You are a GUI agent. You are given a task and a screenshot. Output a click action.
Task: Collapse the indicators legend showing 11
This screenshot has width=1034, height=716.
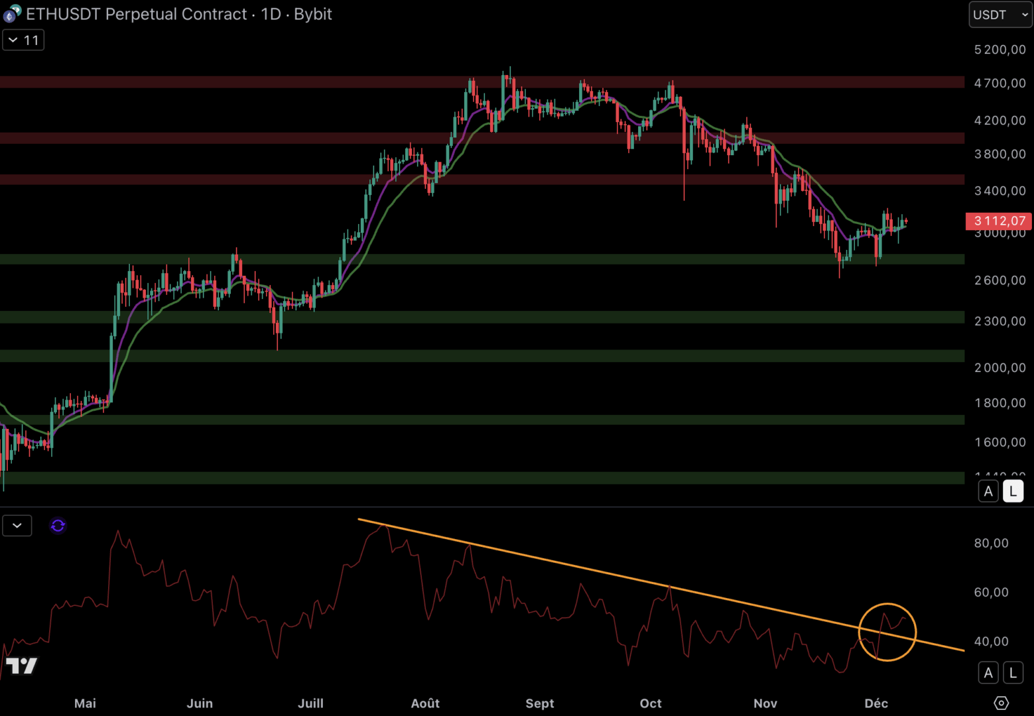click(23, 40)
